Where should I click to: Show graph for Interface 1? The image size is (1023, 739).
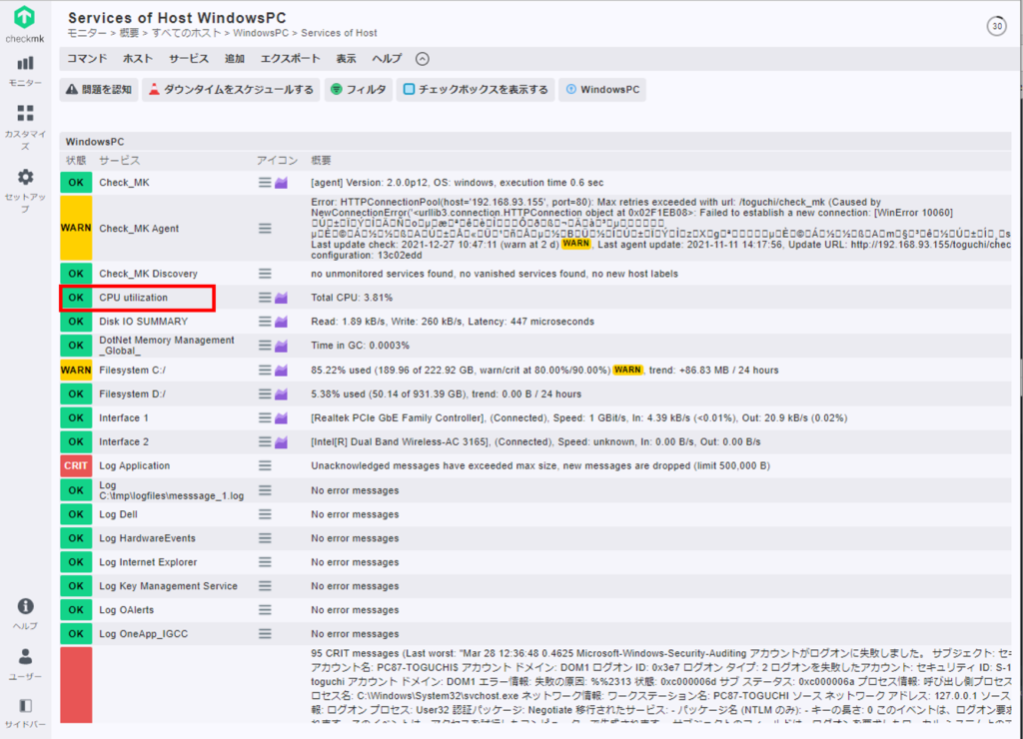281,417
